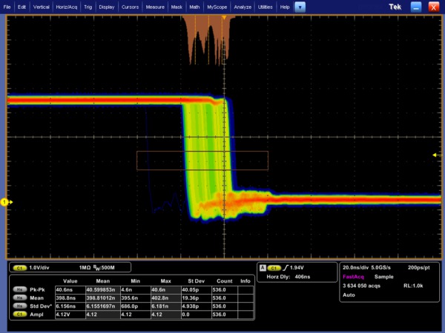Open the Horiz/Acq menu

coord(67,7)
